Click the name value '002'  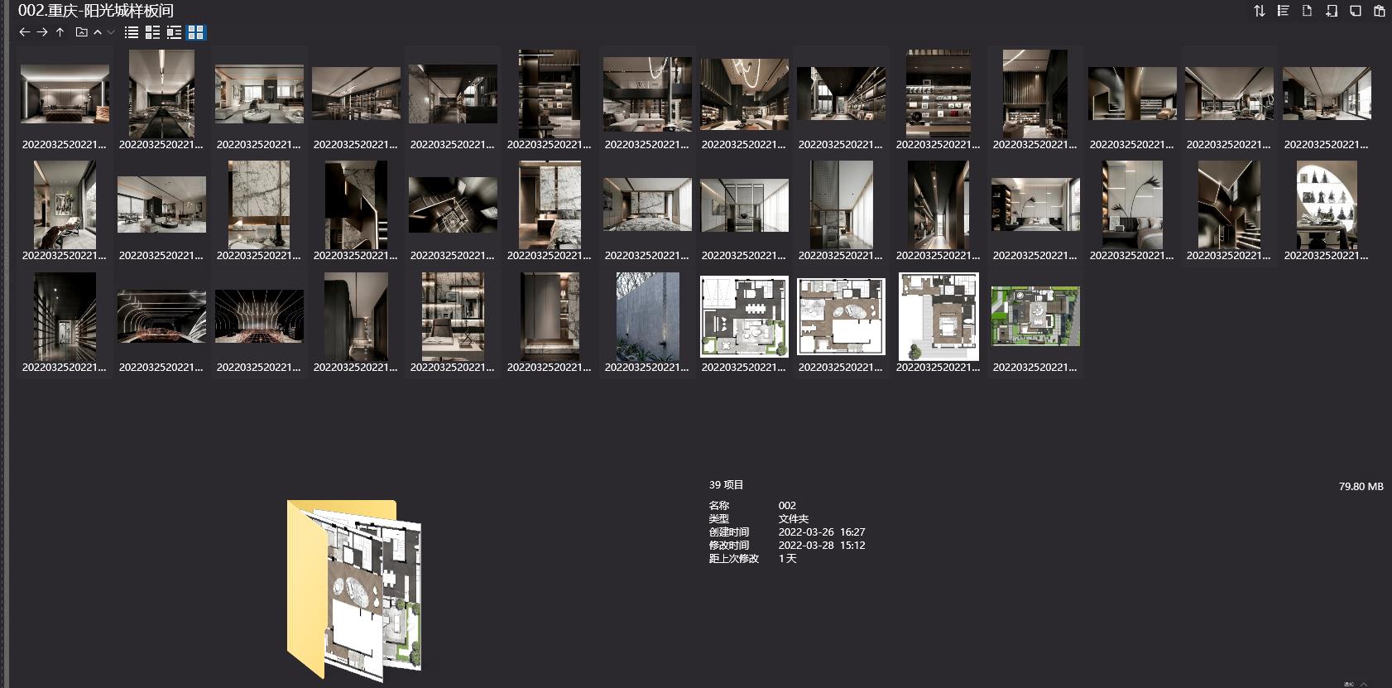pyautogui.click(x=787, y=505)
